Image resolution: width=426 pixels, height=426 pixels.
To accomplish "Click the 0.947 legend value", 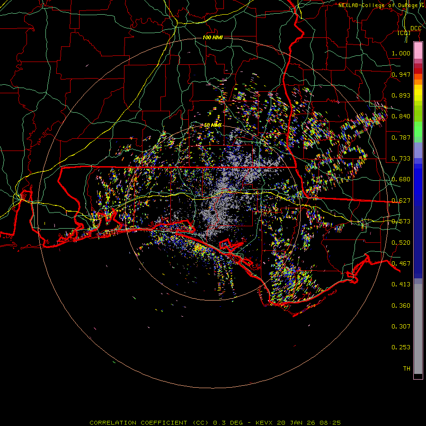I will pyautogui.click(x=401, y=74).
